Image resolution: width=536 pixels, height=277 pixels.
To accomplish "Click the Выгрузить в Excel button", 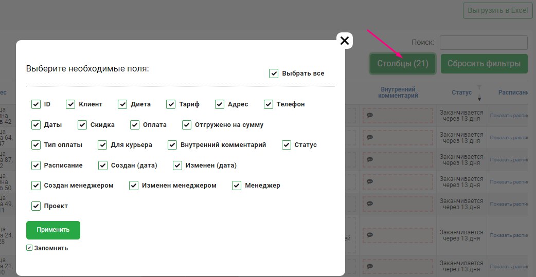I will point(497,10).
